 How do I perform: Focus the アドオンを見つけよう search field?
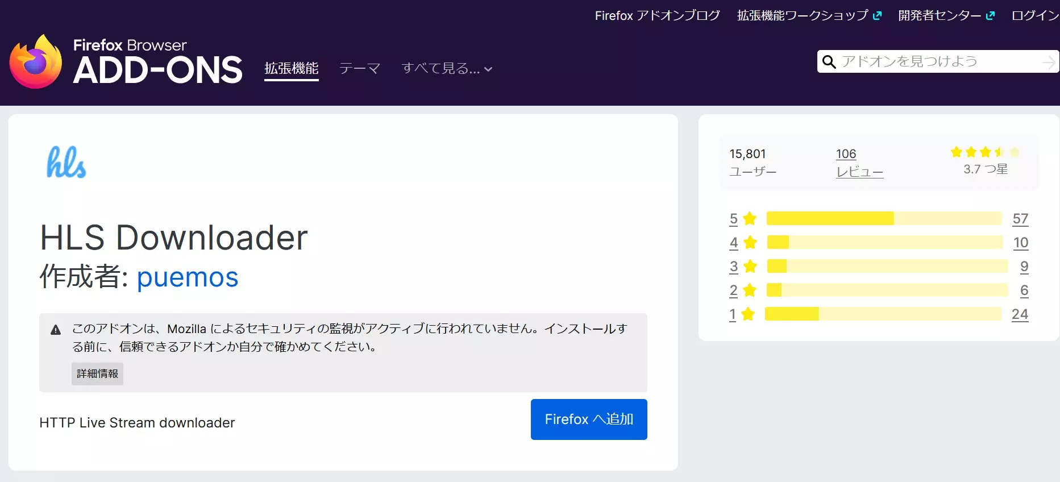click(938, 61)
